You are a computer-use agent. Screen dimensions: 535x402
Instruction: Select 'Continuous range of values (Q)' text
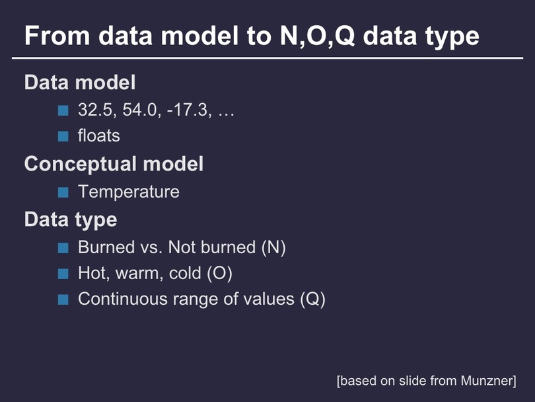tap(201, 300)
